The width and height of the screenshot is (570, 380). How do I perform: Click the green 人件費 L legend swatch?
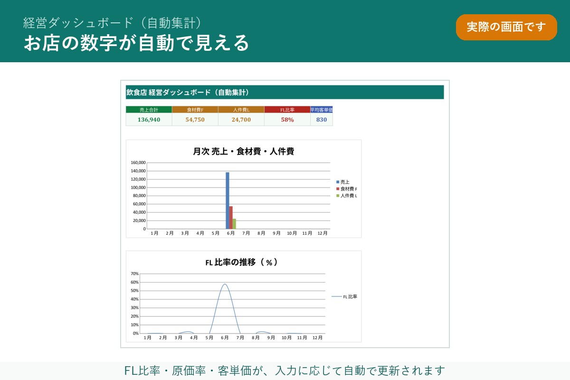[x=338, y=196]
